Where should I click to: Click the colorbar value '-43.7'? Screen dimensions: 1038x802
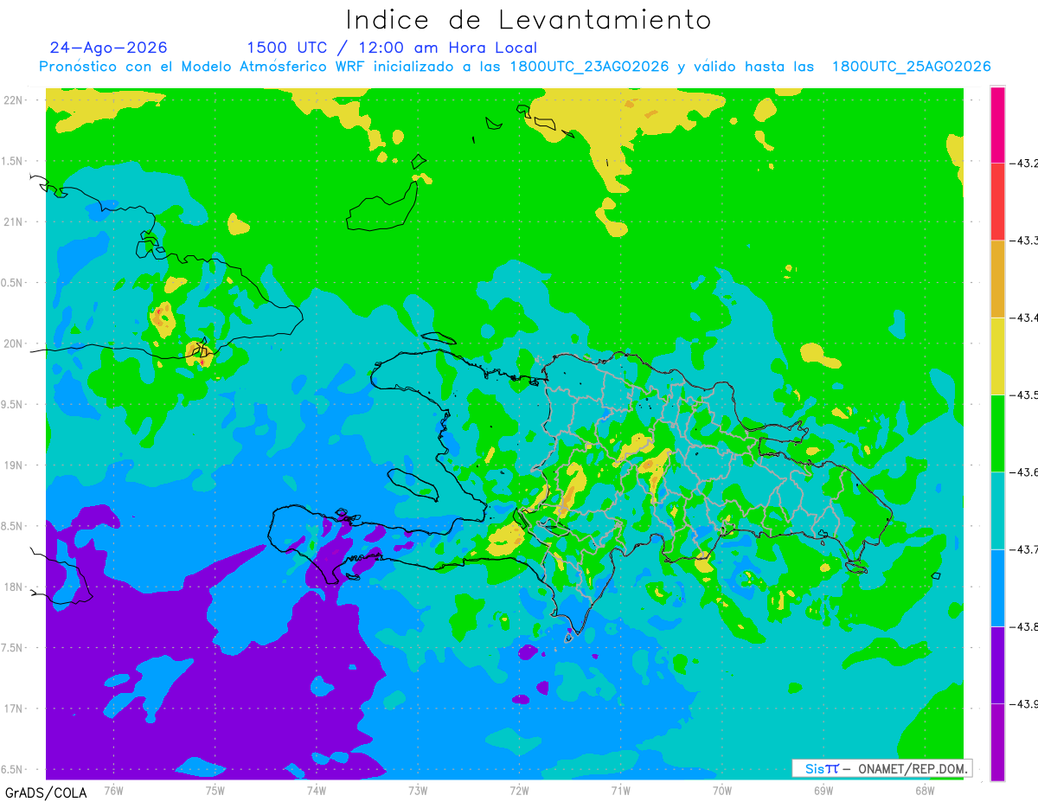1024,549
